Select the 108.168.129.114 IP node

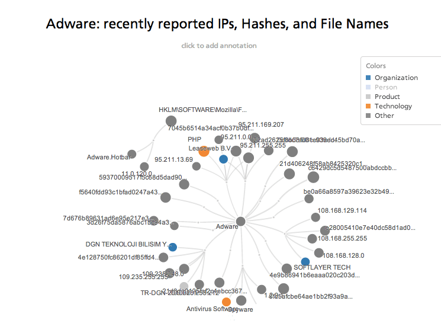tap(316, 217)
